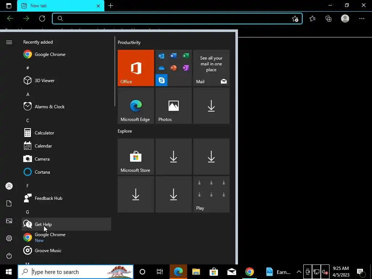Open Chrome from the taskbar
This screenshot has height=279, width=372.
click(x=249, y=272)
